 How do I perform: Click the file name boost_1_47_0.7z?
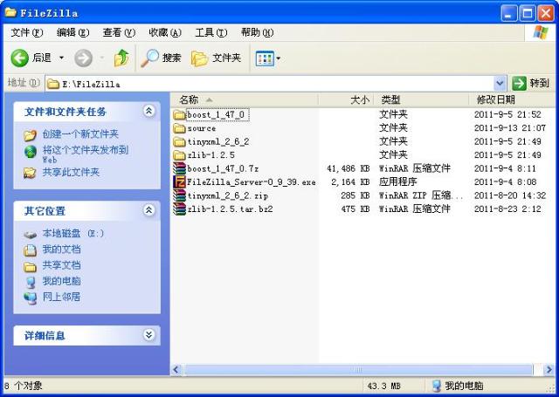point(223,168)
